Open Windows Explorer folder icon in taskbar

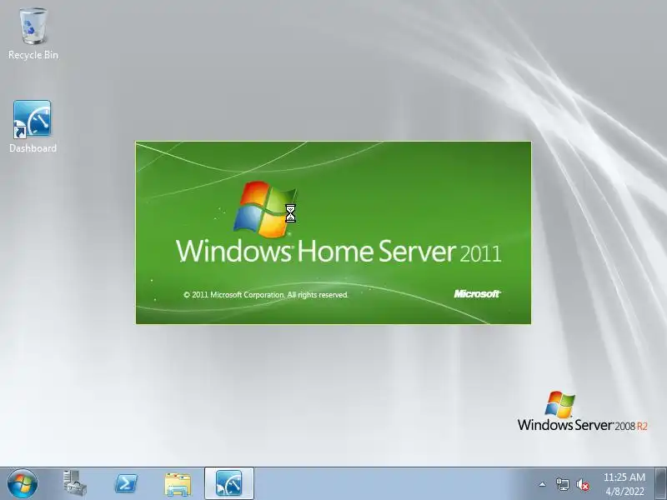(x=178, y=484)
